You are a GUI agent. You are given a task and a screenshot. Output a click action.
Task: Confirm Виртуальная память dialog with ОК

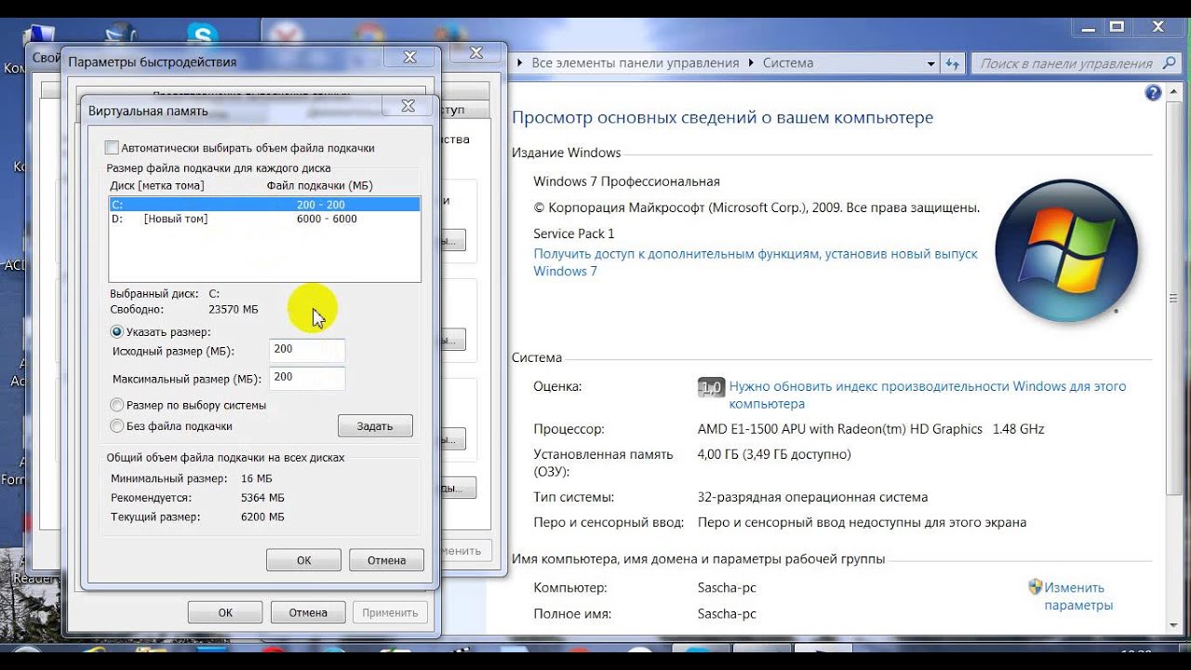coord(303,560)
